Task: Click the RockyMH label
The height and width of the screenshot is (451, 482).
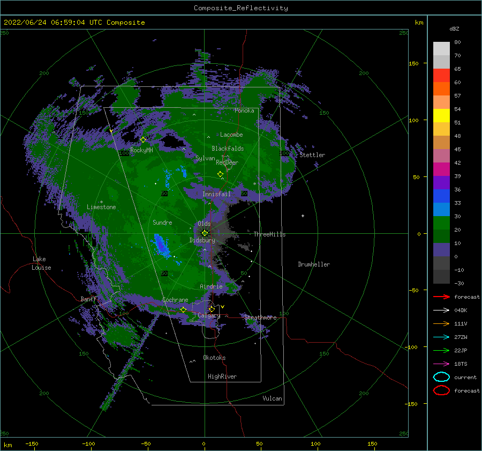Action: [x=141, y=150]
